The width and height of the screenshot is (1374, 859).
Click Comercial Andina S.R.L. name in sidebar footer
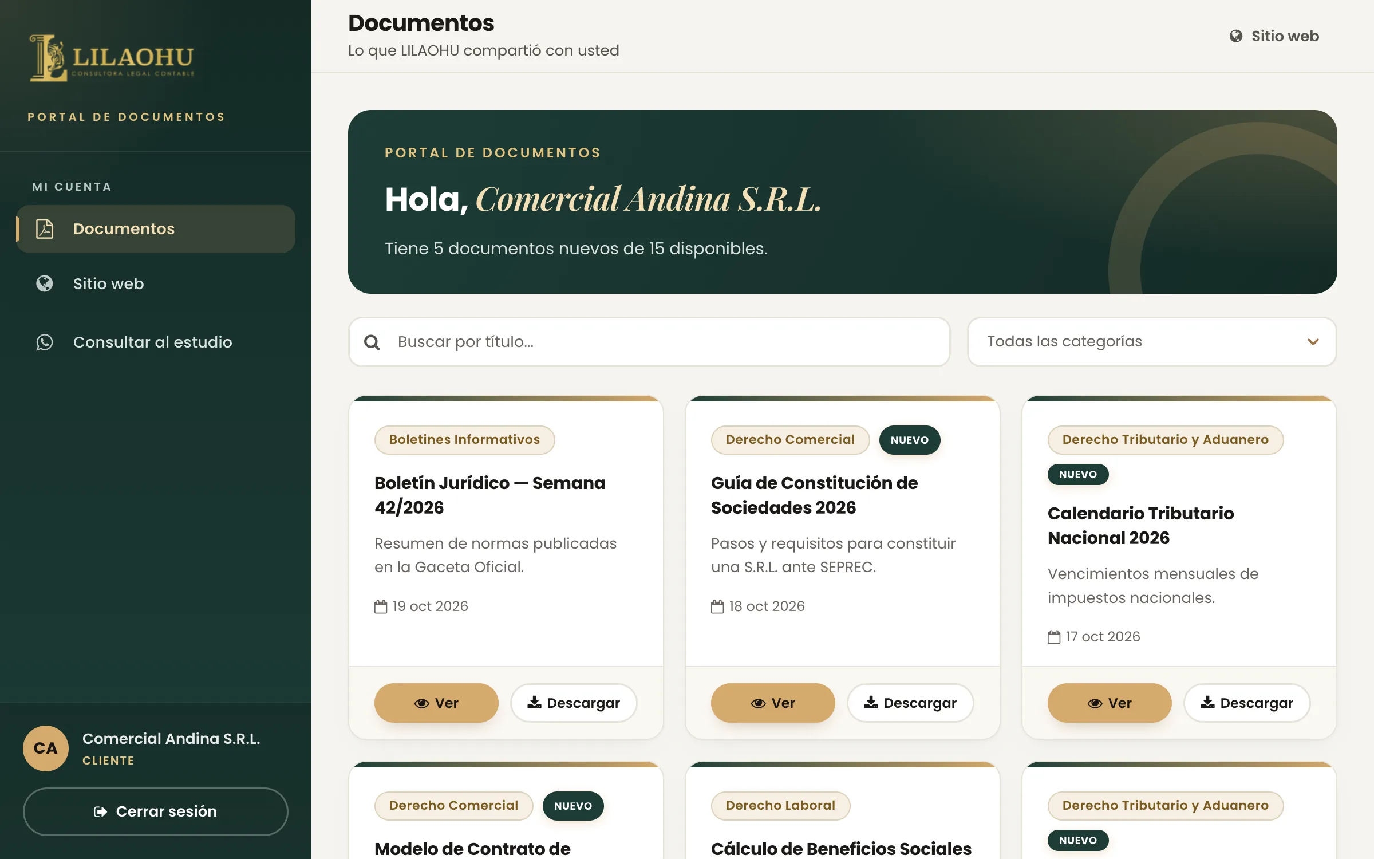[x=171, y=739]
